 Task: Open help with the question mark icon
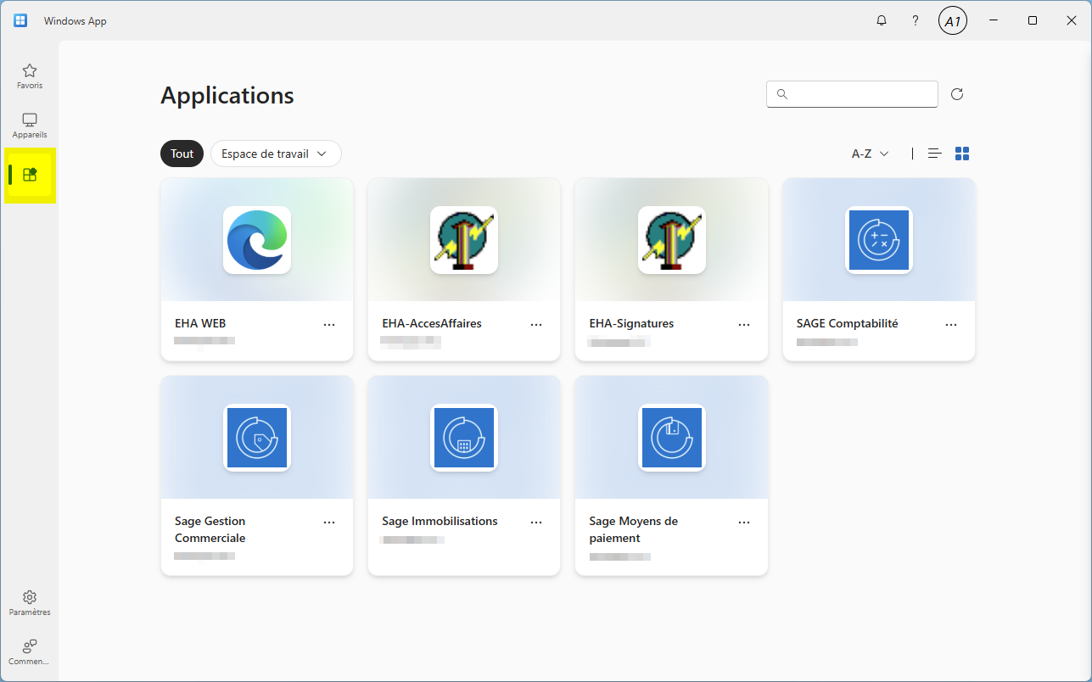click(916, 21)
